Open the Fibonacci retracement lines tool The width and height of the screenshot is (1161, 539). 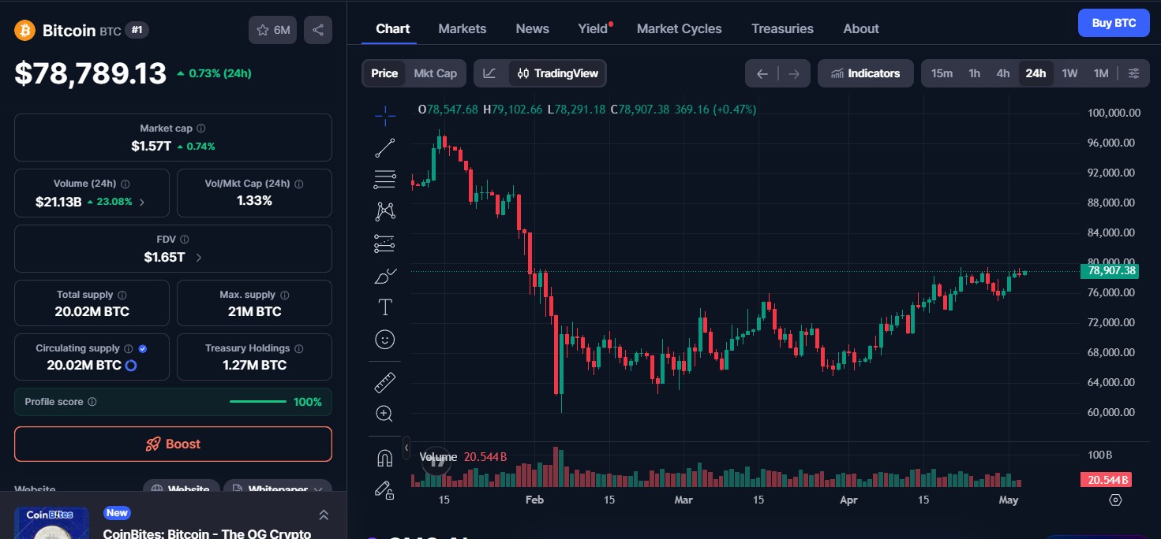pos(385,179)
